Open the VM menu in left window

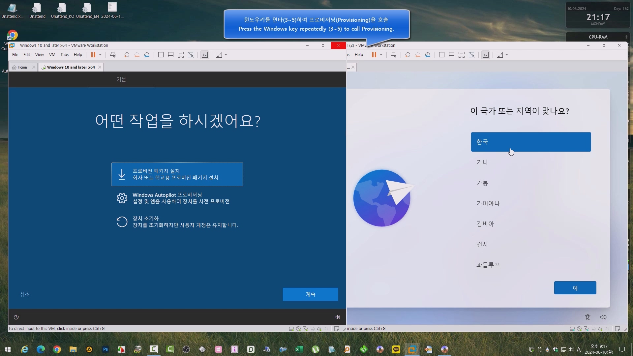(x=52, y=55)
